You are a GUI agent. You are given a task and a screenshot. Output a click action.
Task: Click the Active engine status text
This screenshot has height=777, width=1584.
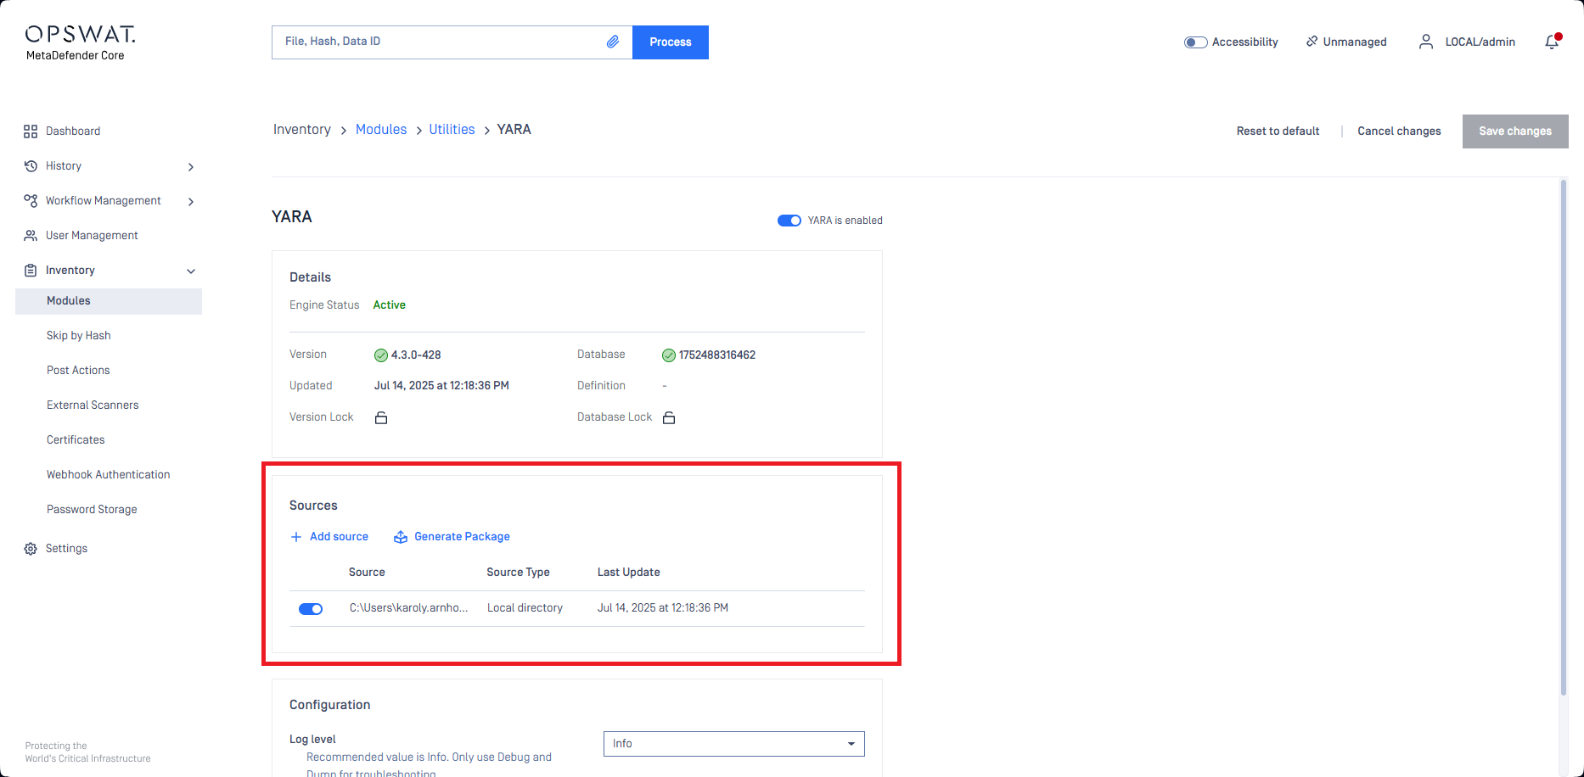coord(390,305)
